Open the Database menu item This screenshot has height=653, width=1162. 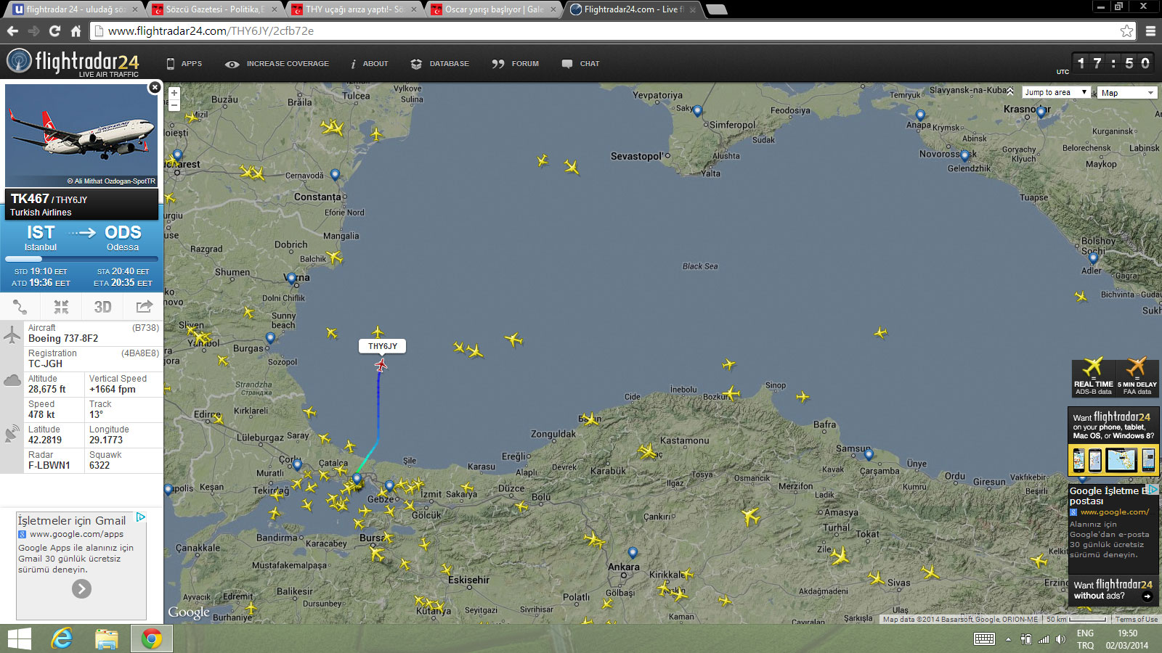point(440,64)
